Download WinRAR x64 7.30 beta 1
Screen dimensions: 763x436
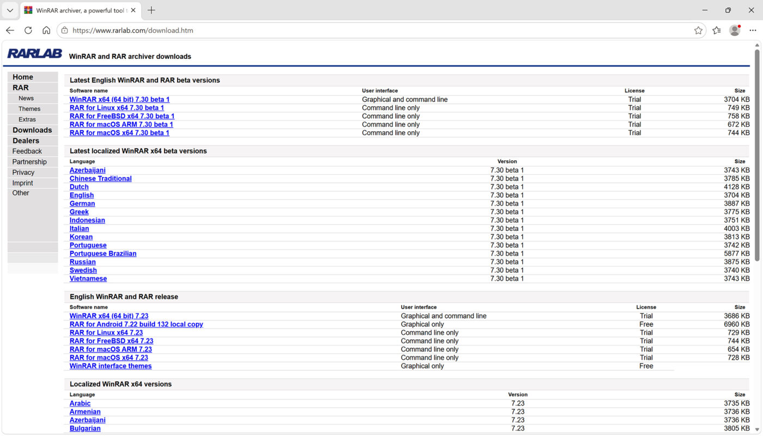119,99
